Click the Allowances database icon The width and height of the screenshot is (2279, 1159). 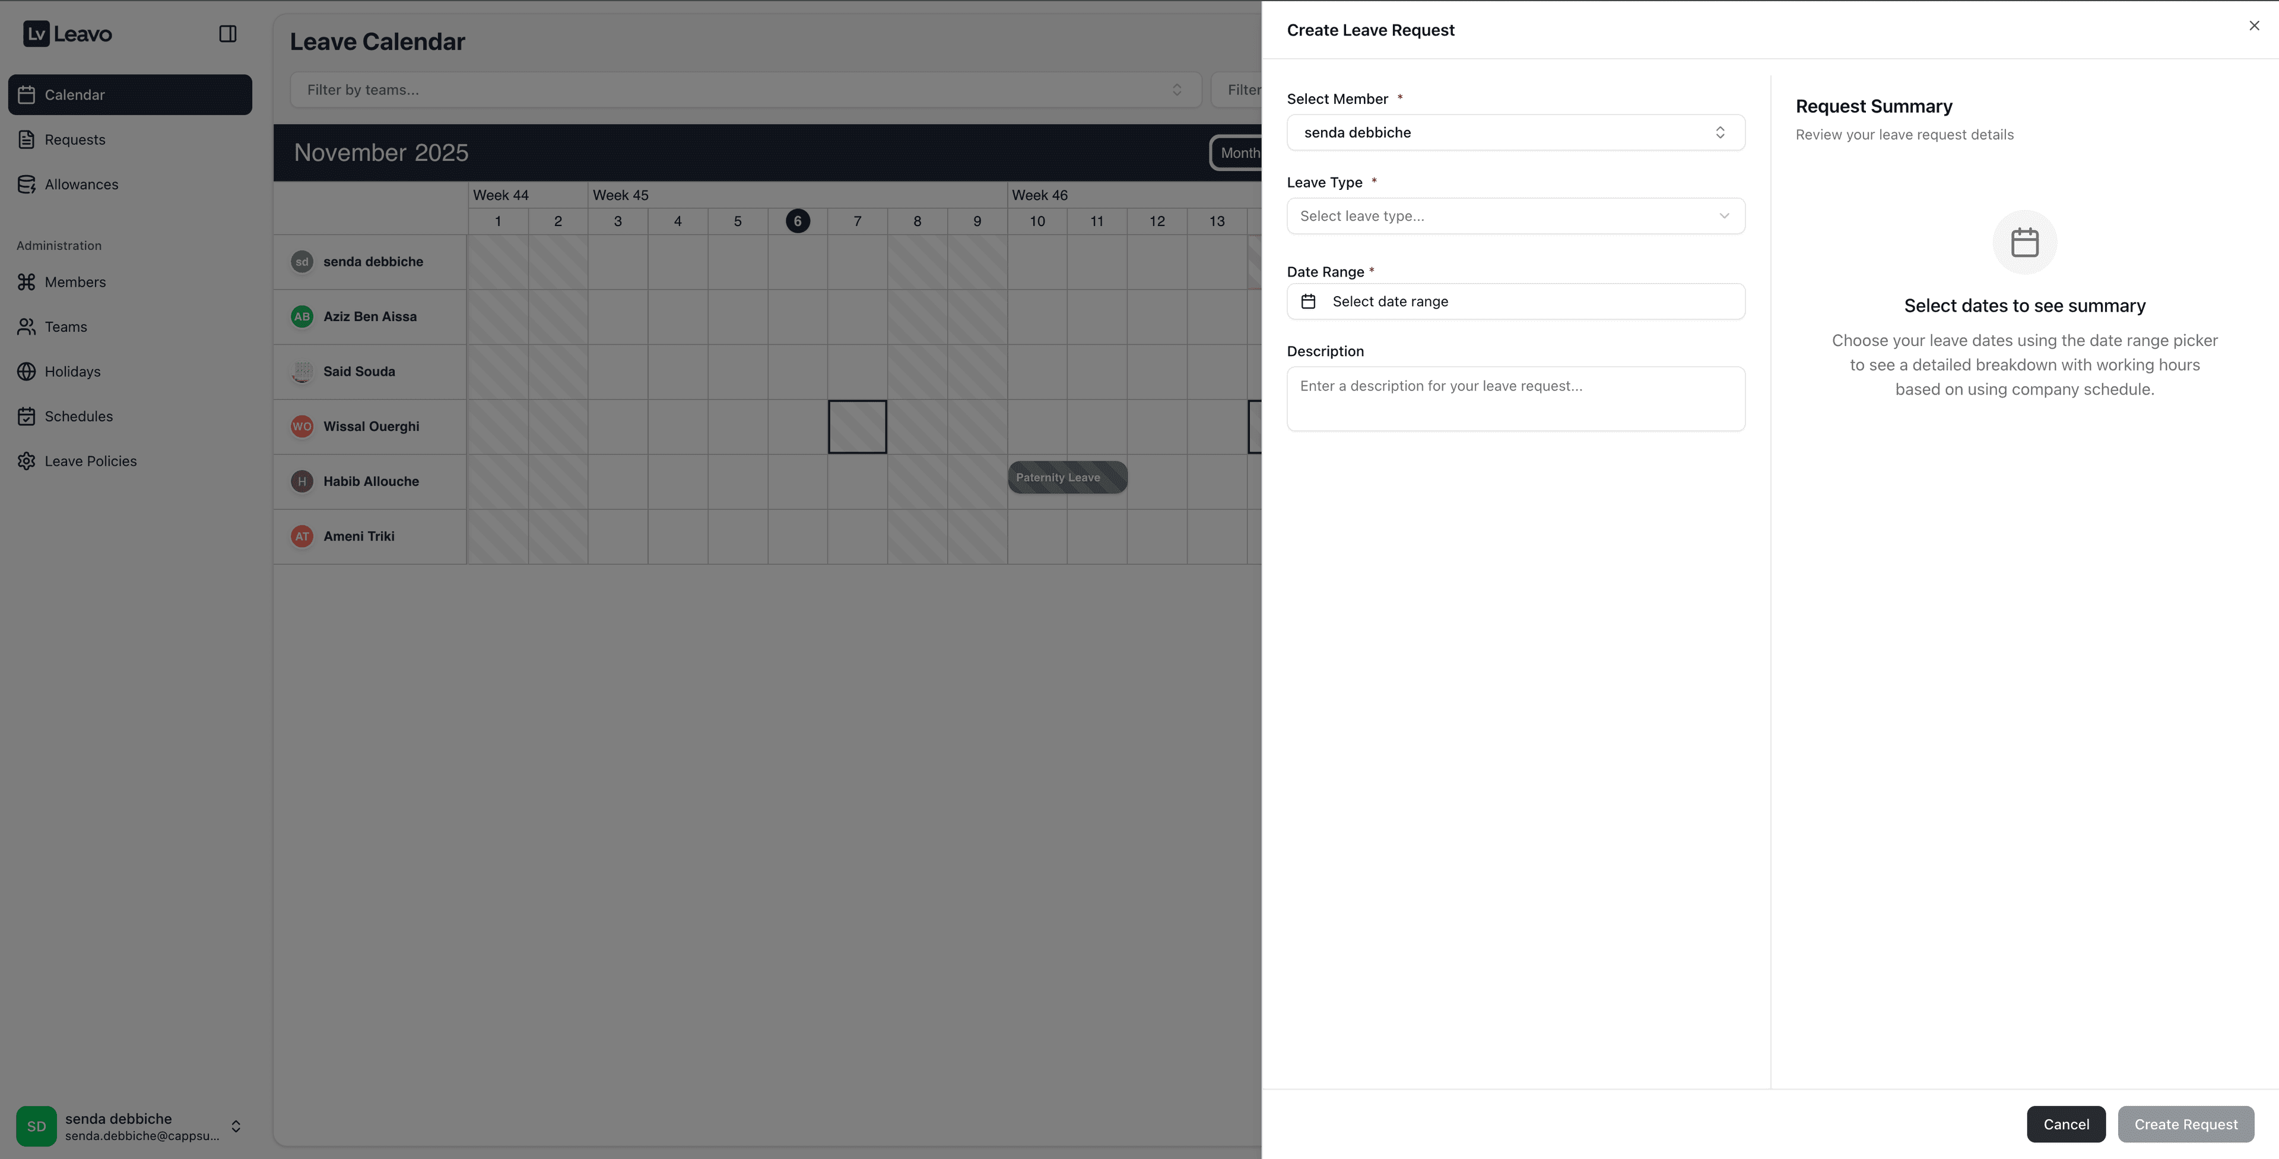(x=27, y=184)
